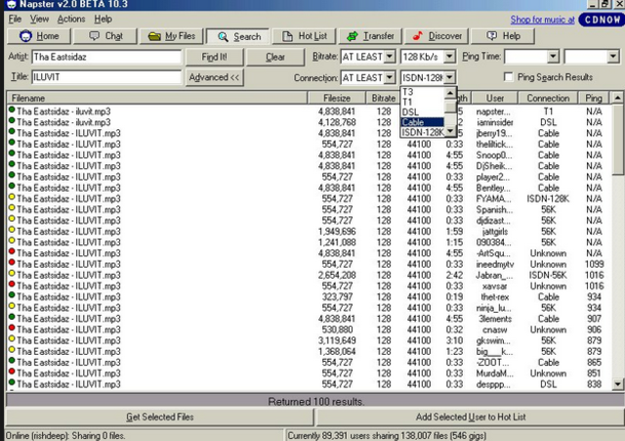Open the Hot List section
The width and height of the screenshot is (625, 441).
pos(304,36)
